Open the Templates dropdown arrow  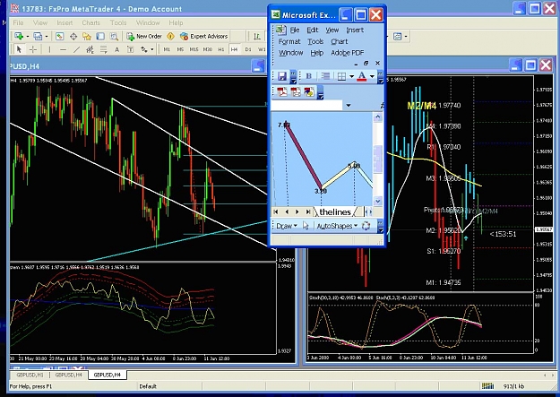[x=406, y=37]
